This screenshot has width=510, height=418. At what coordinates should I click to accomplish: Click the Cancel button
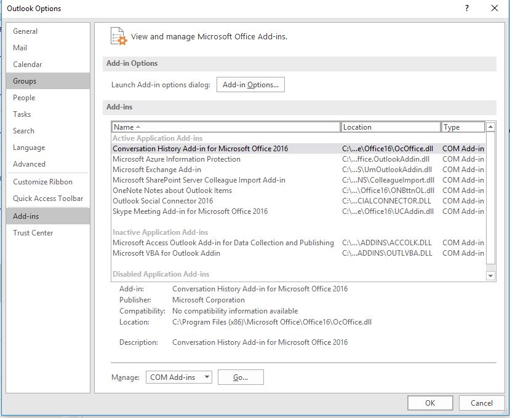pos(481,403)
